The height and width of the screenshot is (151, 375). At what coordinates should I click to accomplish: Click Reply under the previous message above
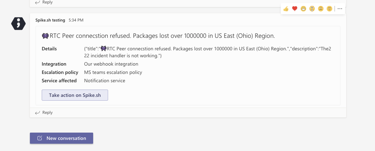pos(44,2)
